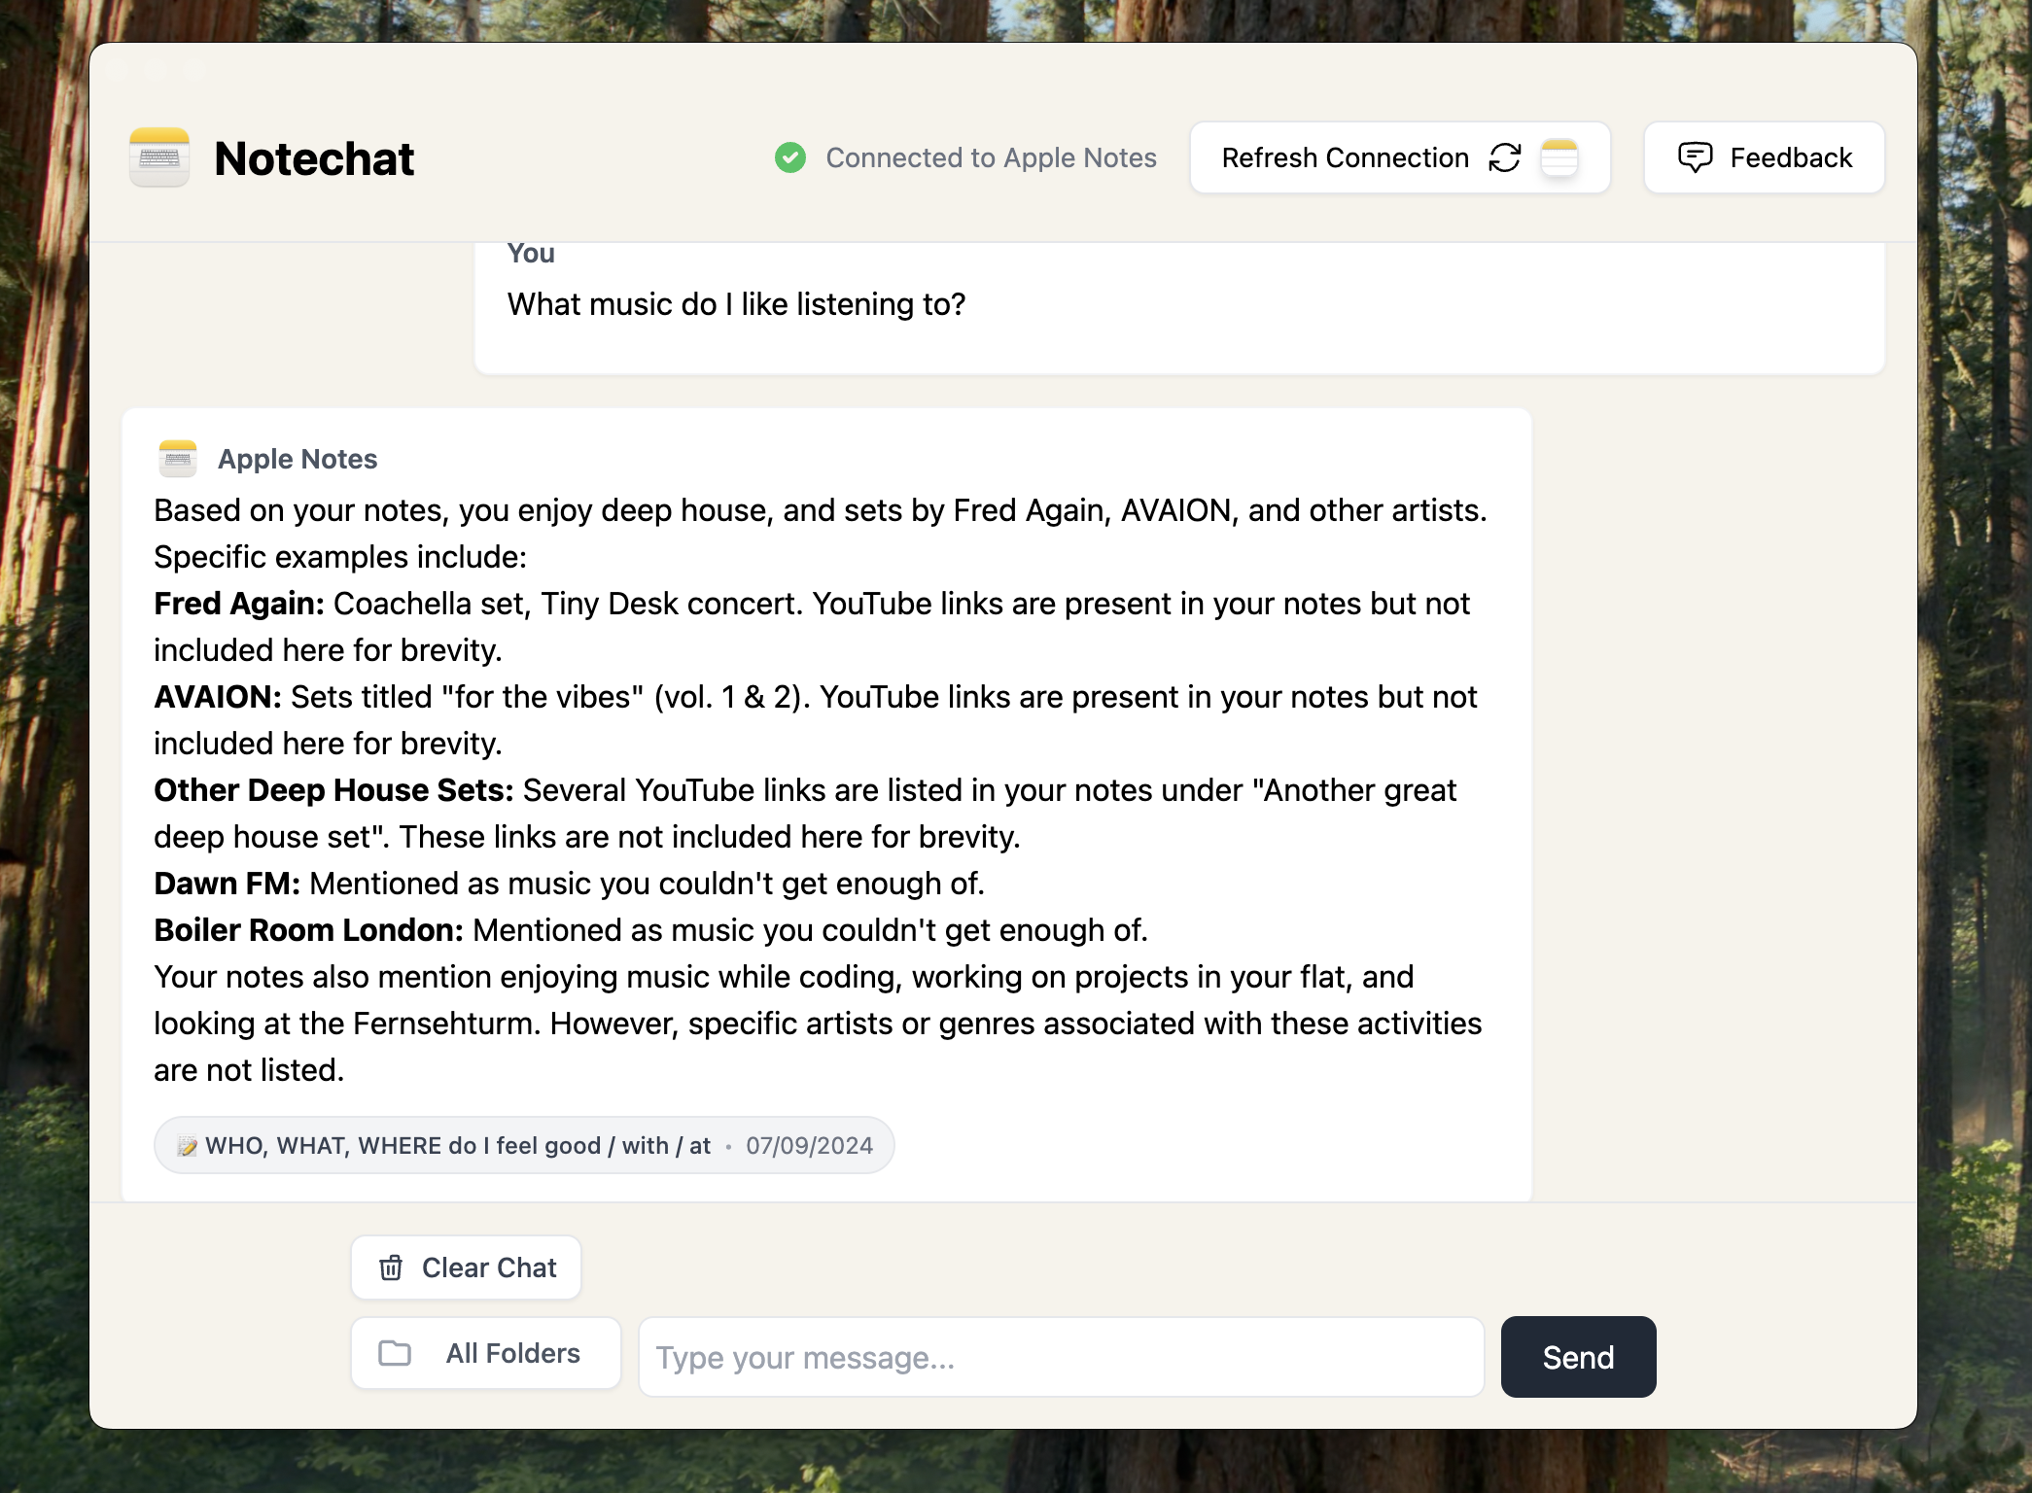Open the All Folders selector
This screenshot has height=1493, width=2032.
click(486, 1353)
